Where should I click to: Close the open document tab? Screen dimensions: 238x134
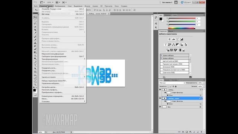click(109, 14)
